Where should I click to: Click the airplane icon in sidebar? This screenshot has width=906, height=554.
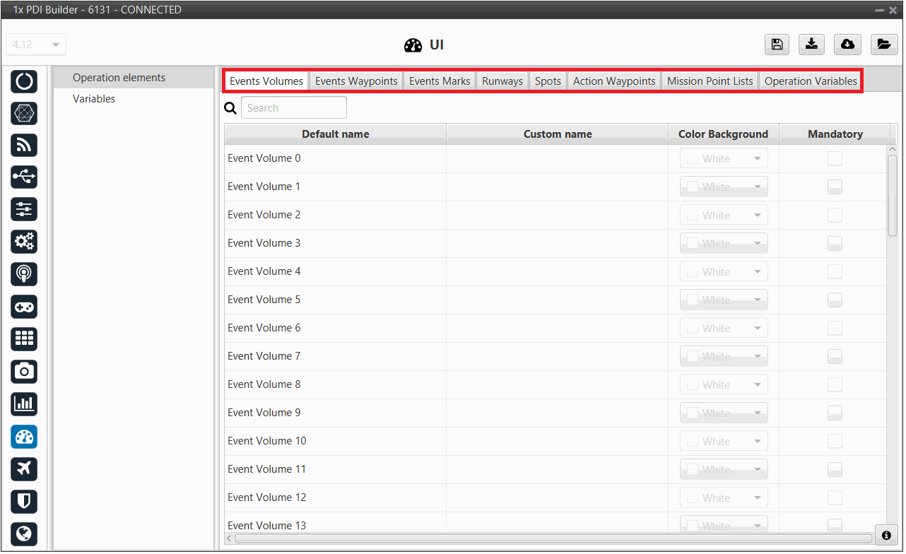click(24, 468)
